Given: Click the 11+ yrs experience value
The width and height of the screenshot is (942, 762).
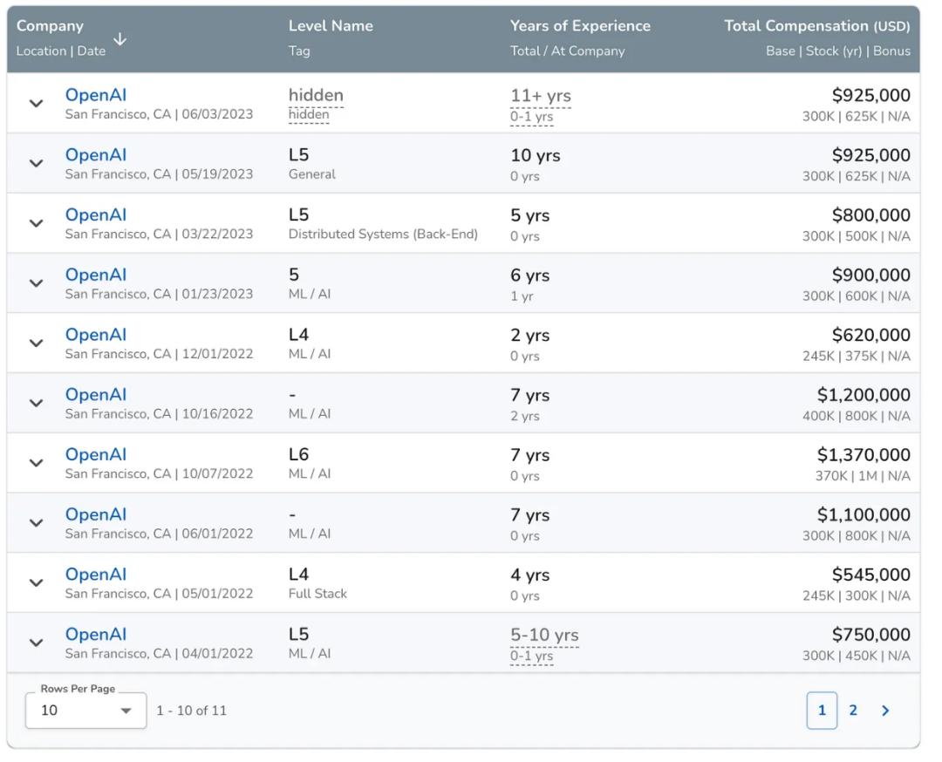Looking at the screenshot, I should coord(541,96).
